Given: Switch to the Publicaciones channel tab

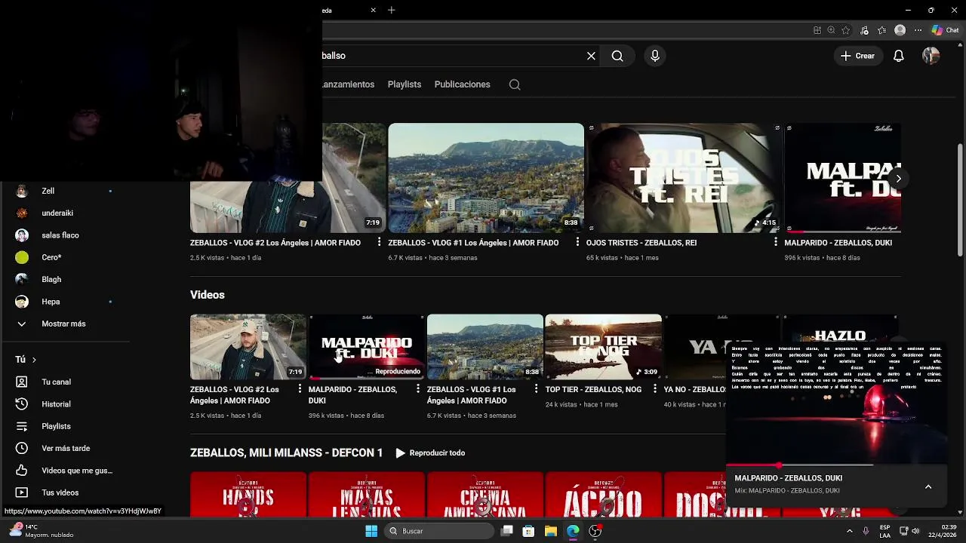Looking at the screenshot, I should tap(462, 84).
